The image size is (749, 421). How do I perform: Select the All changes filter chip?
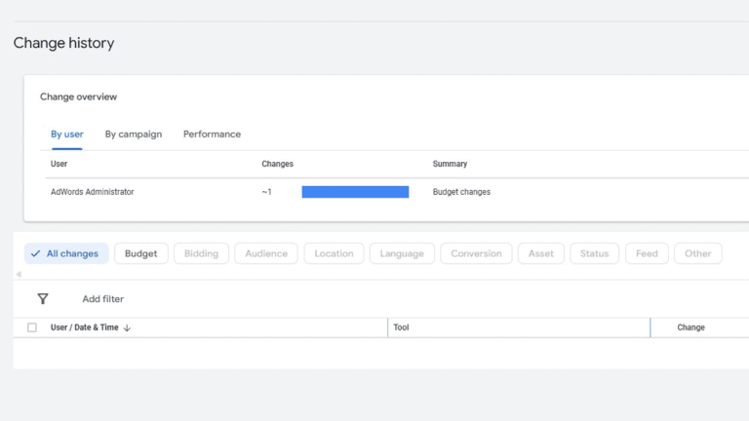pos(66,253)
